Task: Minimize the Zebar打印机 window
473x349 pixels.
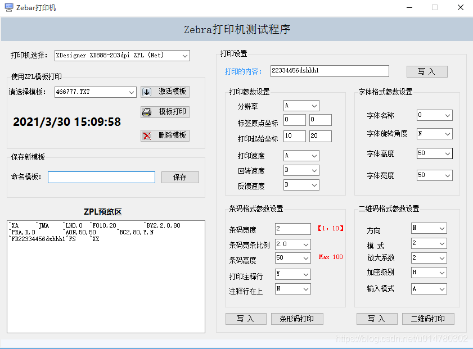Action: click(409, 7)
